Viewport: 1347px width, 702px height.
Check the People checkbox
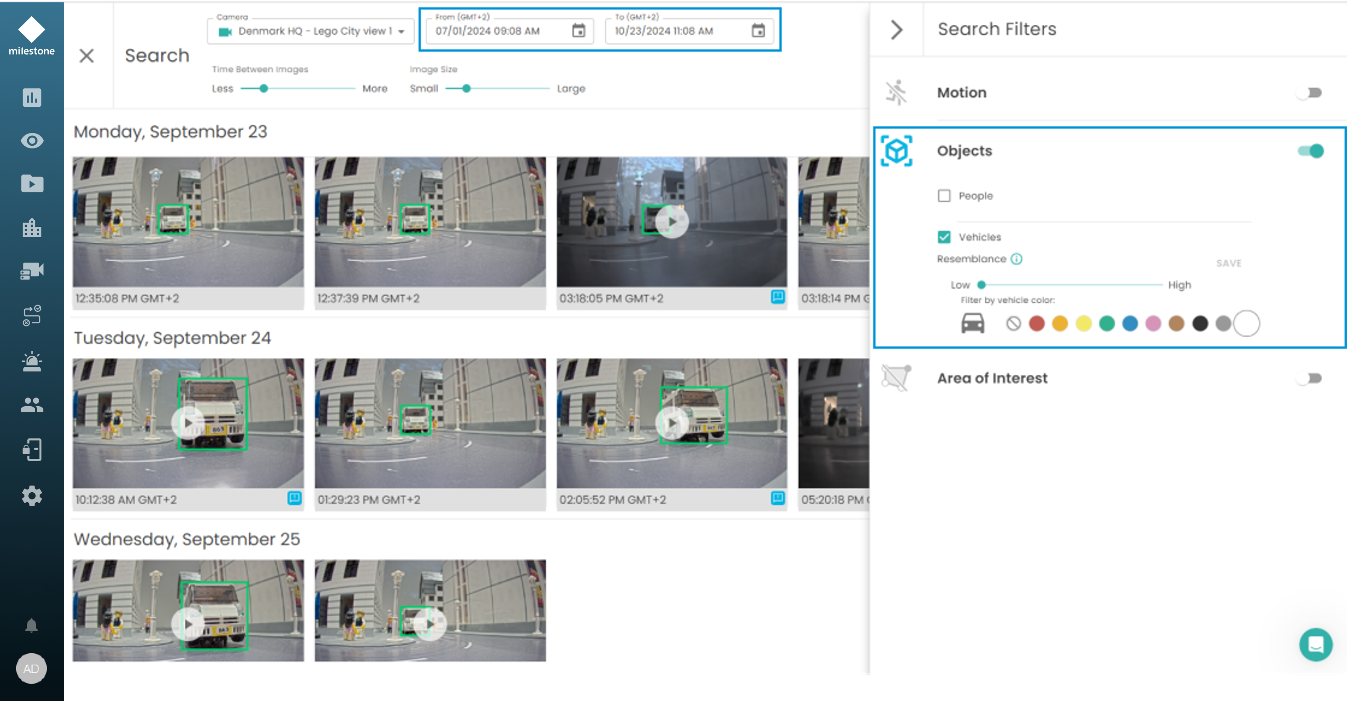[944, 196]
